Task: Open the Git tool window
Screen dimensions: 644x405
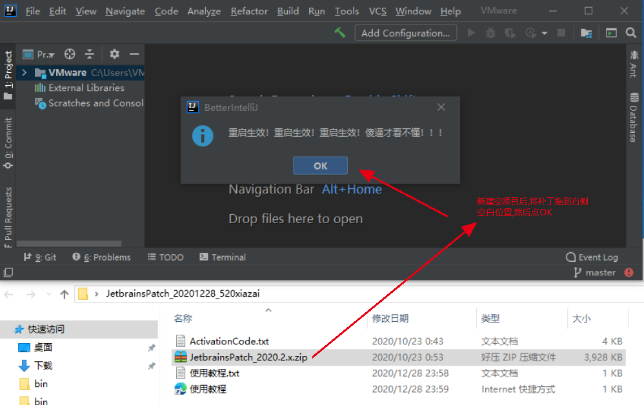Action: coord(40,257)
